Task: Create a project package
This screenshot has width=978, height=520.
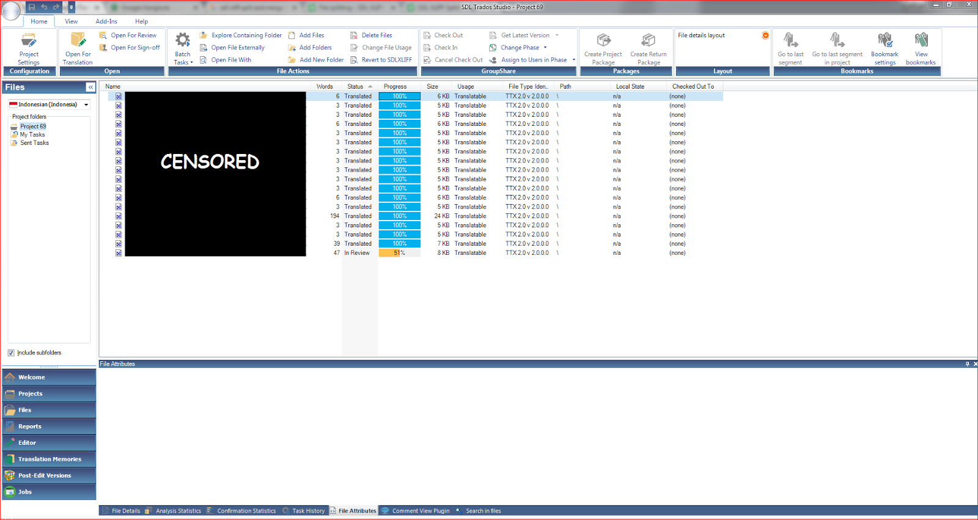Action: [x=603, y=49]
